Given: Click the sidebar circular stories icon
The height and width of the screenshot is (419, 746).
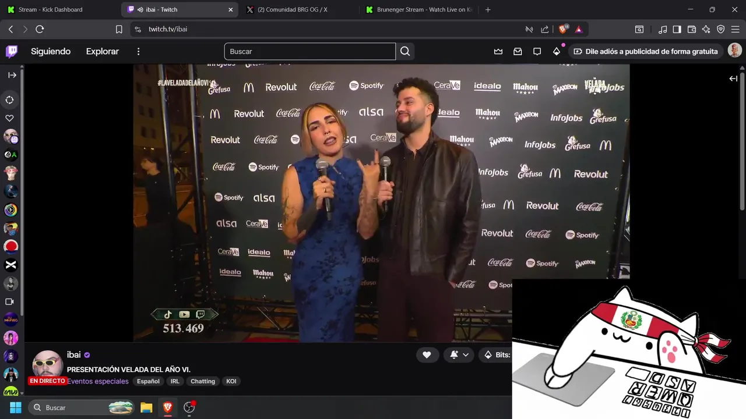Looking at the screenshot, I should click(x=9, y=100).
